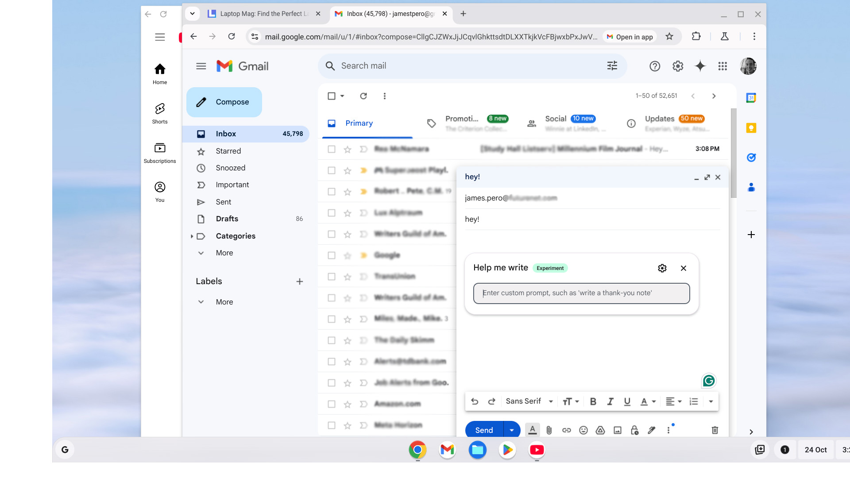
Task: Expand the More labels section
Action: point(224,302)
